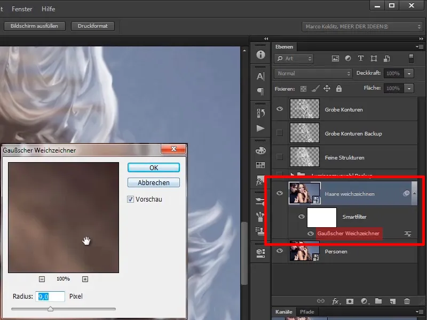
Task: Filter layers by type (T) icon
Action: click(361, 59)
